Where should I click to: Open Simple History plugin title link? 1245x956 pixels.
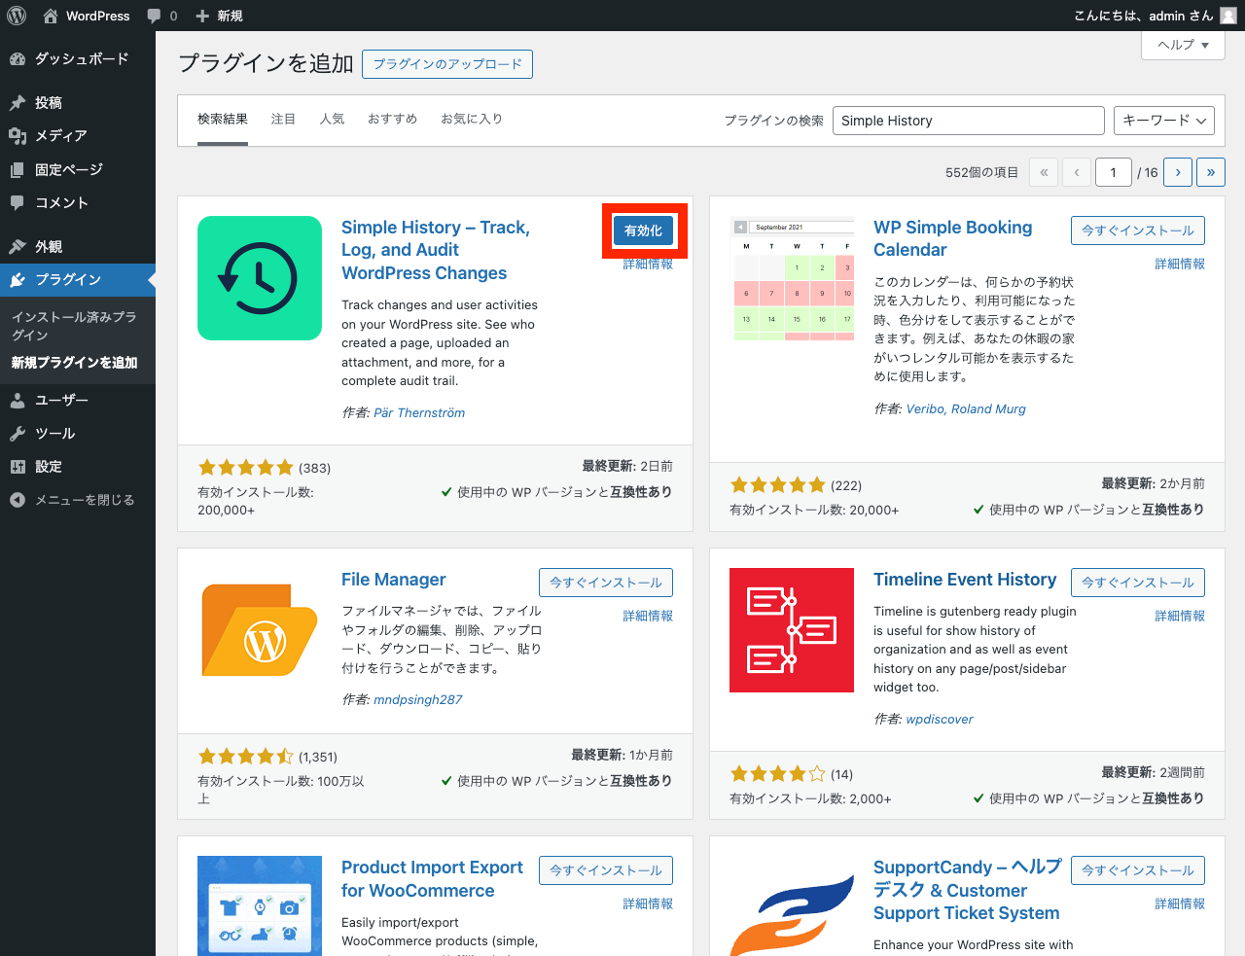click(x=436, y=250)
